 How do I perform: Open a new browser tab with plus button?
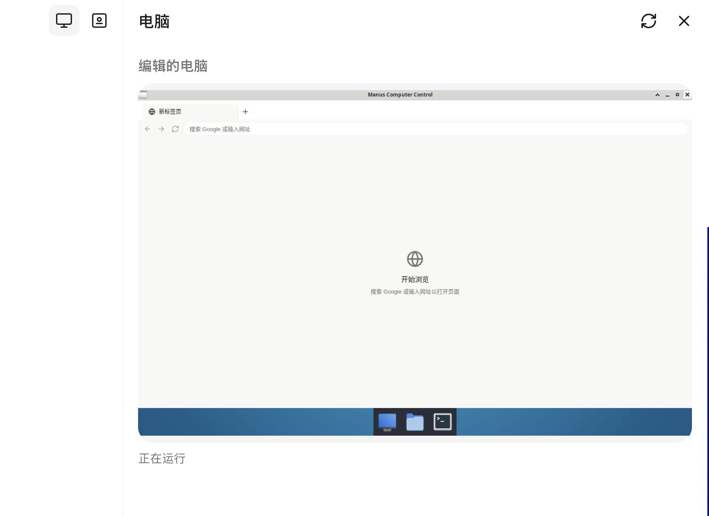click(x=245, y=112)
